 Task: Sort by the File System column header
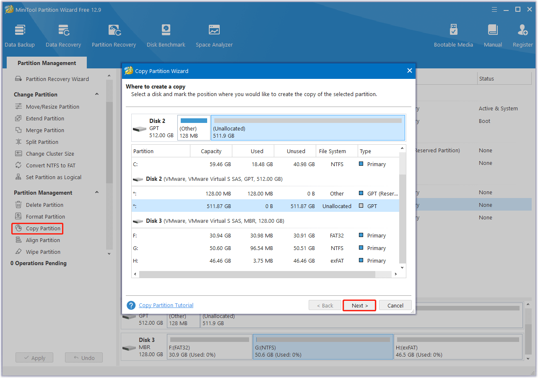click(337, 151)
